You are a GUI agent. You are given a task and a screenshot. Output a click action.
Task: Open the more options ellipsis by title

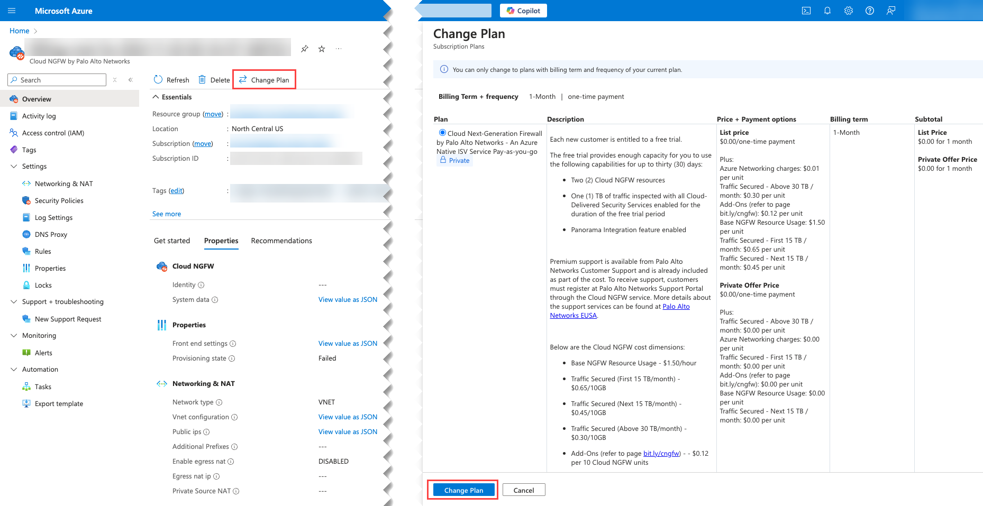pos(339,49)
